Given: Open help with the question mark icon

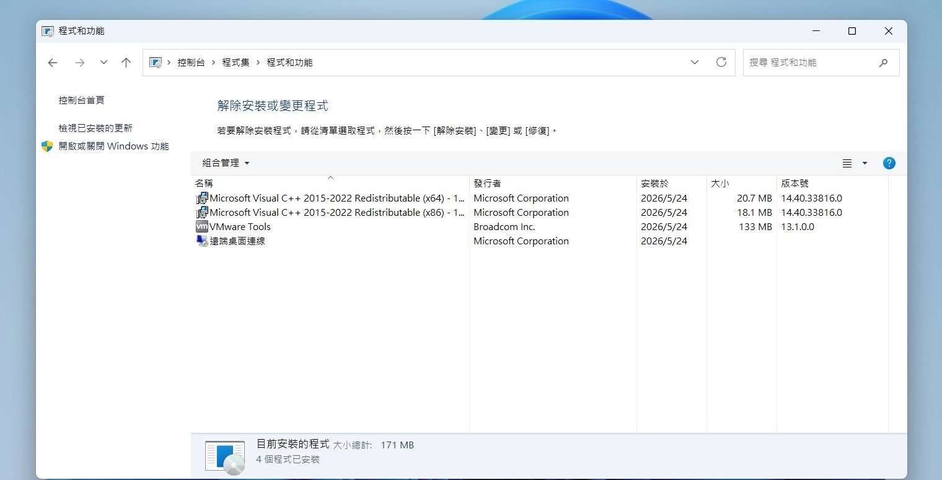Looking at the screenshot, I should (x=889, y=163).
